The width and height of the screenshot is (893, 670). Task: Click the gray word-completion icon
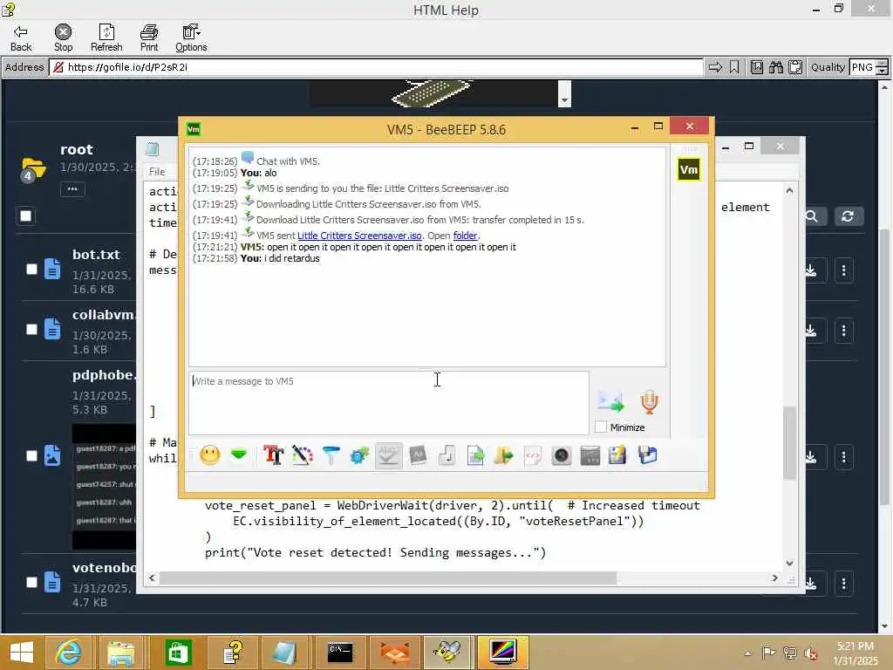(418, 455)
